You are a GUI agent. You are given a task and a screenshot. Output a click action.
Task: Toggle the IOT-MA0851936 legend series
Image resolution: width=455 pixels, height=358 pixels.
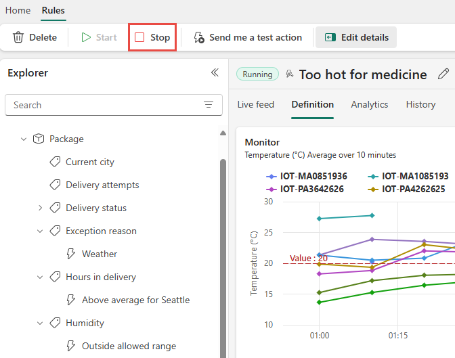click(x=307, y=176)
